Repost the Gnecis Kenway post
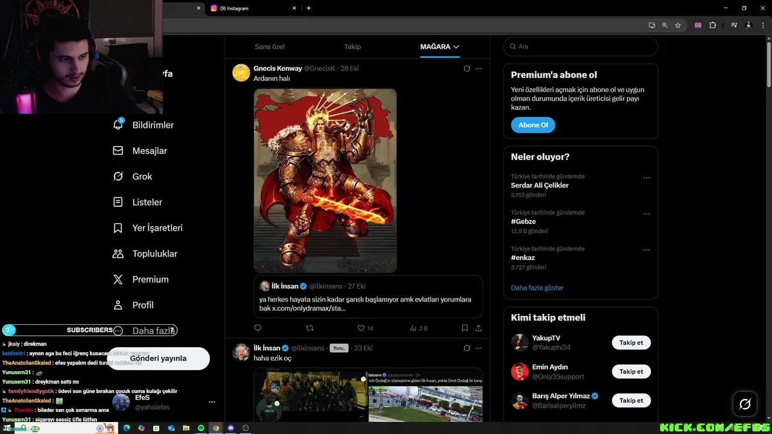The height and width of the screenshot is (434, 772). coord(310,328)
